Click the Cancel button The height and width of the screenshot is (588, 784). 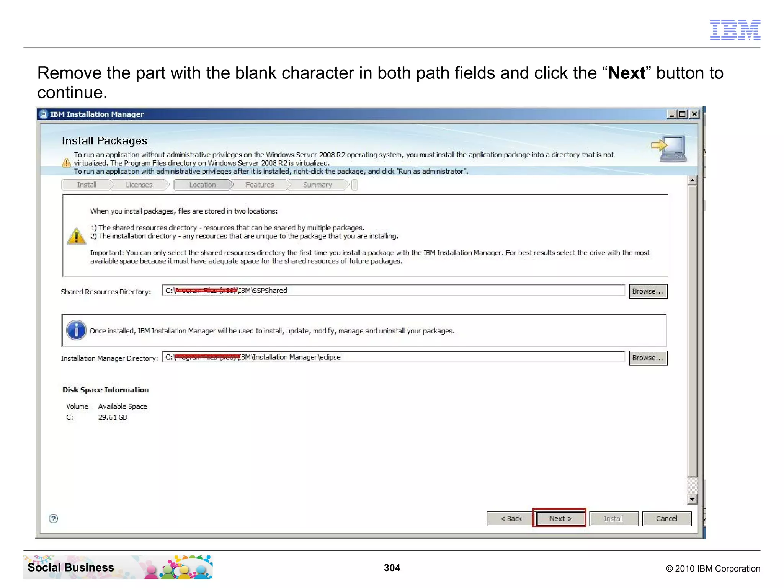(666, 518)
